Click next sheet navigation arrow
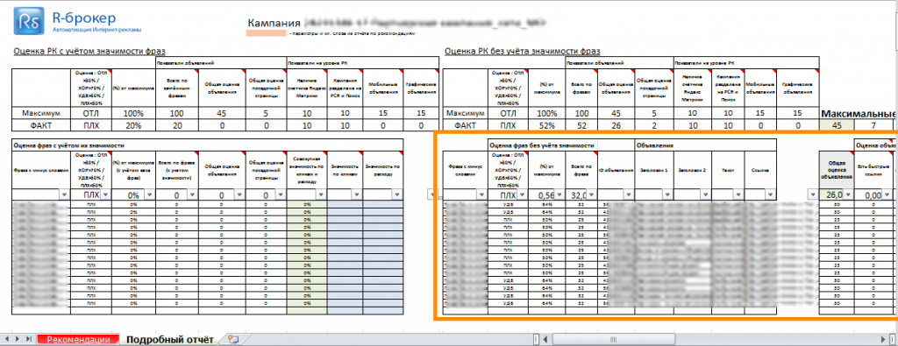898x346 pixels. [18, 339]
